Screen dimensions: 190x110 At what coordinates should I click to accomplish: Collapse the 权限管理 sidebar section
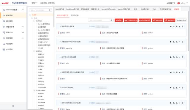tap(23, 38)
